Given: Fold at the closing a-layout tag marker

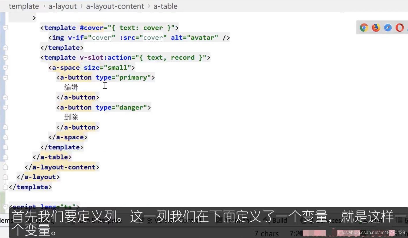Looking at the screenshot, I should click(x=5, y=177).
